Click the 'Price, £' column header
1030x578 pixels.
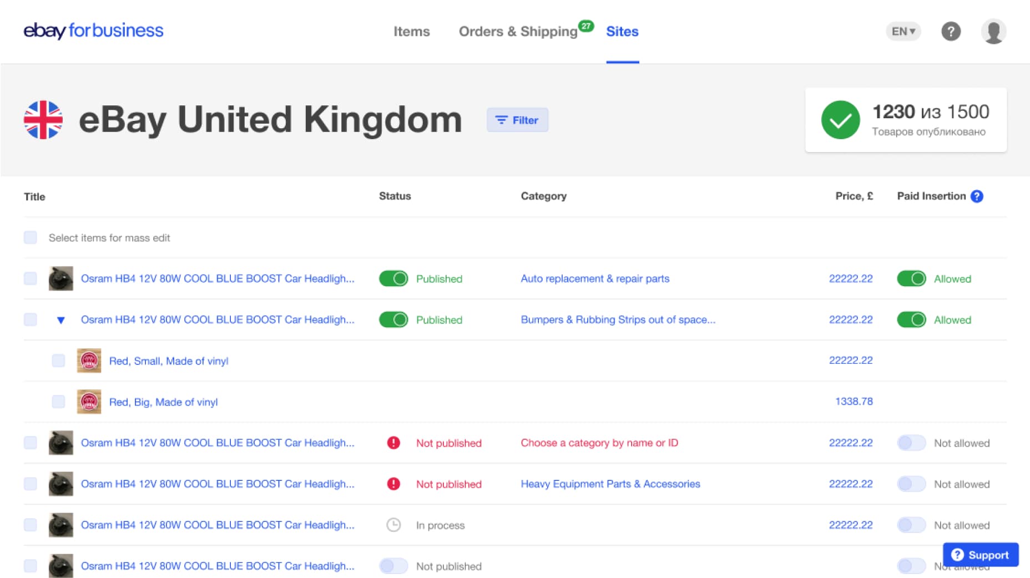854,196
